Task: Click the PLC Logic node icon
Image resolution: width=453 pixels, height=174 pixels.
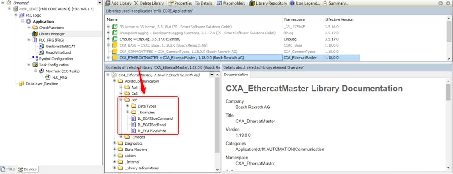Action: tap(22, 15)
